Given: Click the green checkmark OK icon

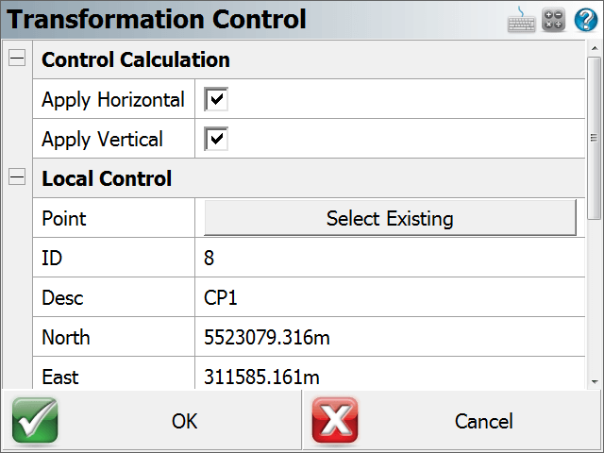Looking at the screenshot, I should 35,420.
